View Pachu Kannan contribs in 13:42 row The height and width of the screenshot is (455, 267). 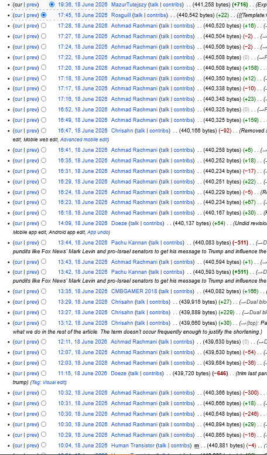coord(173,272)
